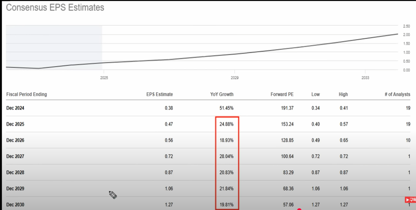Click the High column header

pyautogui.click(x=343, y=94)
